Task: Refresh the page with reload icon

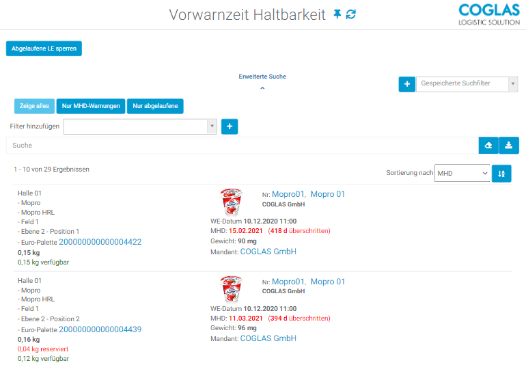Action: click(351, 14)
